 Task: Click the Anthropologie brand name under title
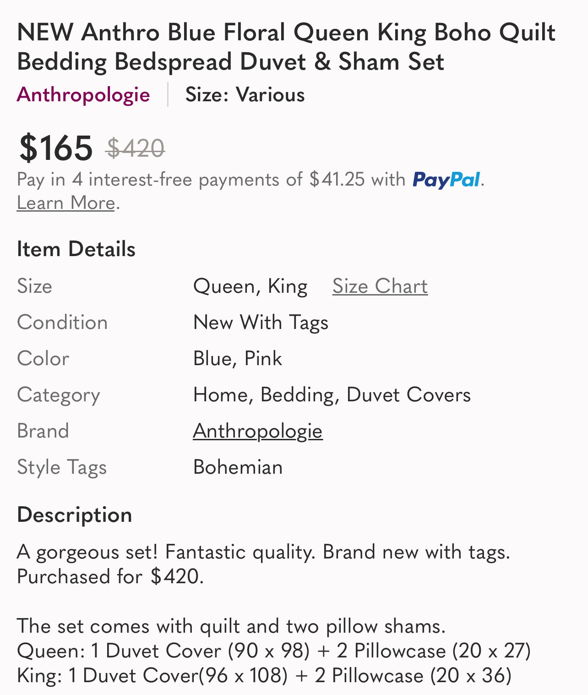tap(83, 95)
